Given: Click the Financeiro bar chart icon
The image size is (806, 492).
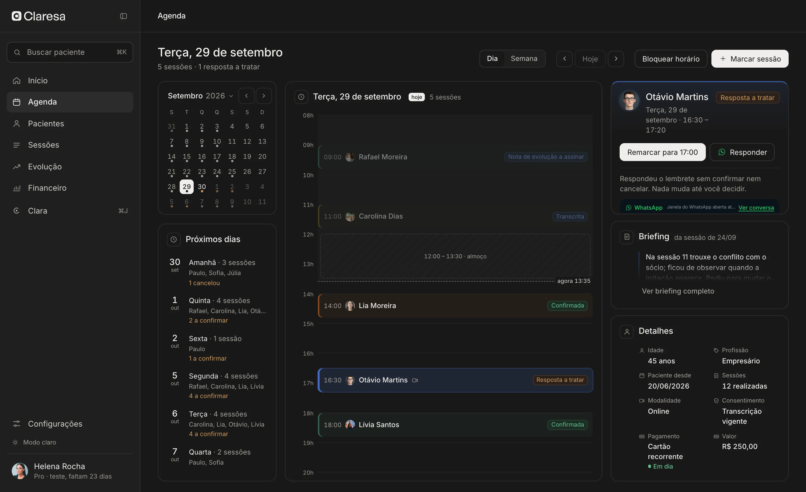Looking at the screenshot, I should click(17, 188).
